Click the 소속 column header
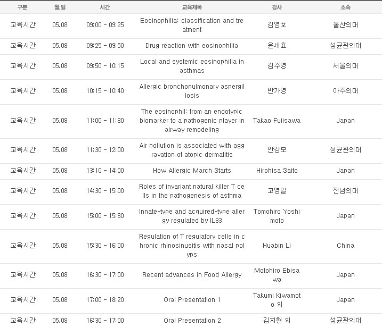 345,7
